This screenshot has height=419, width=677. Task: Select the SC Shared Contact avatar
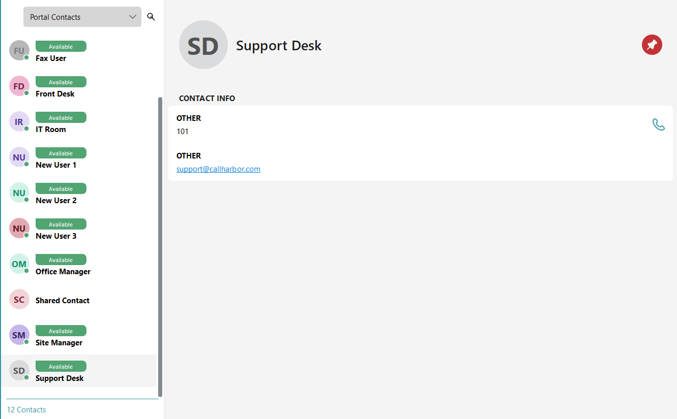[x=19, y=299]
